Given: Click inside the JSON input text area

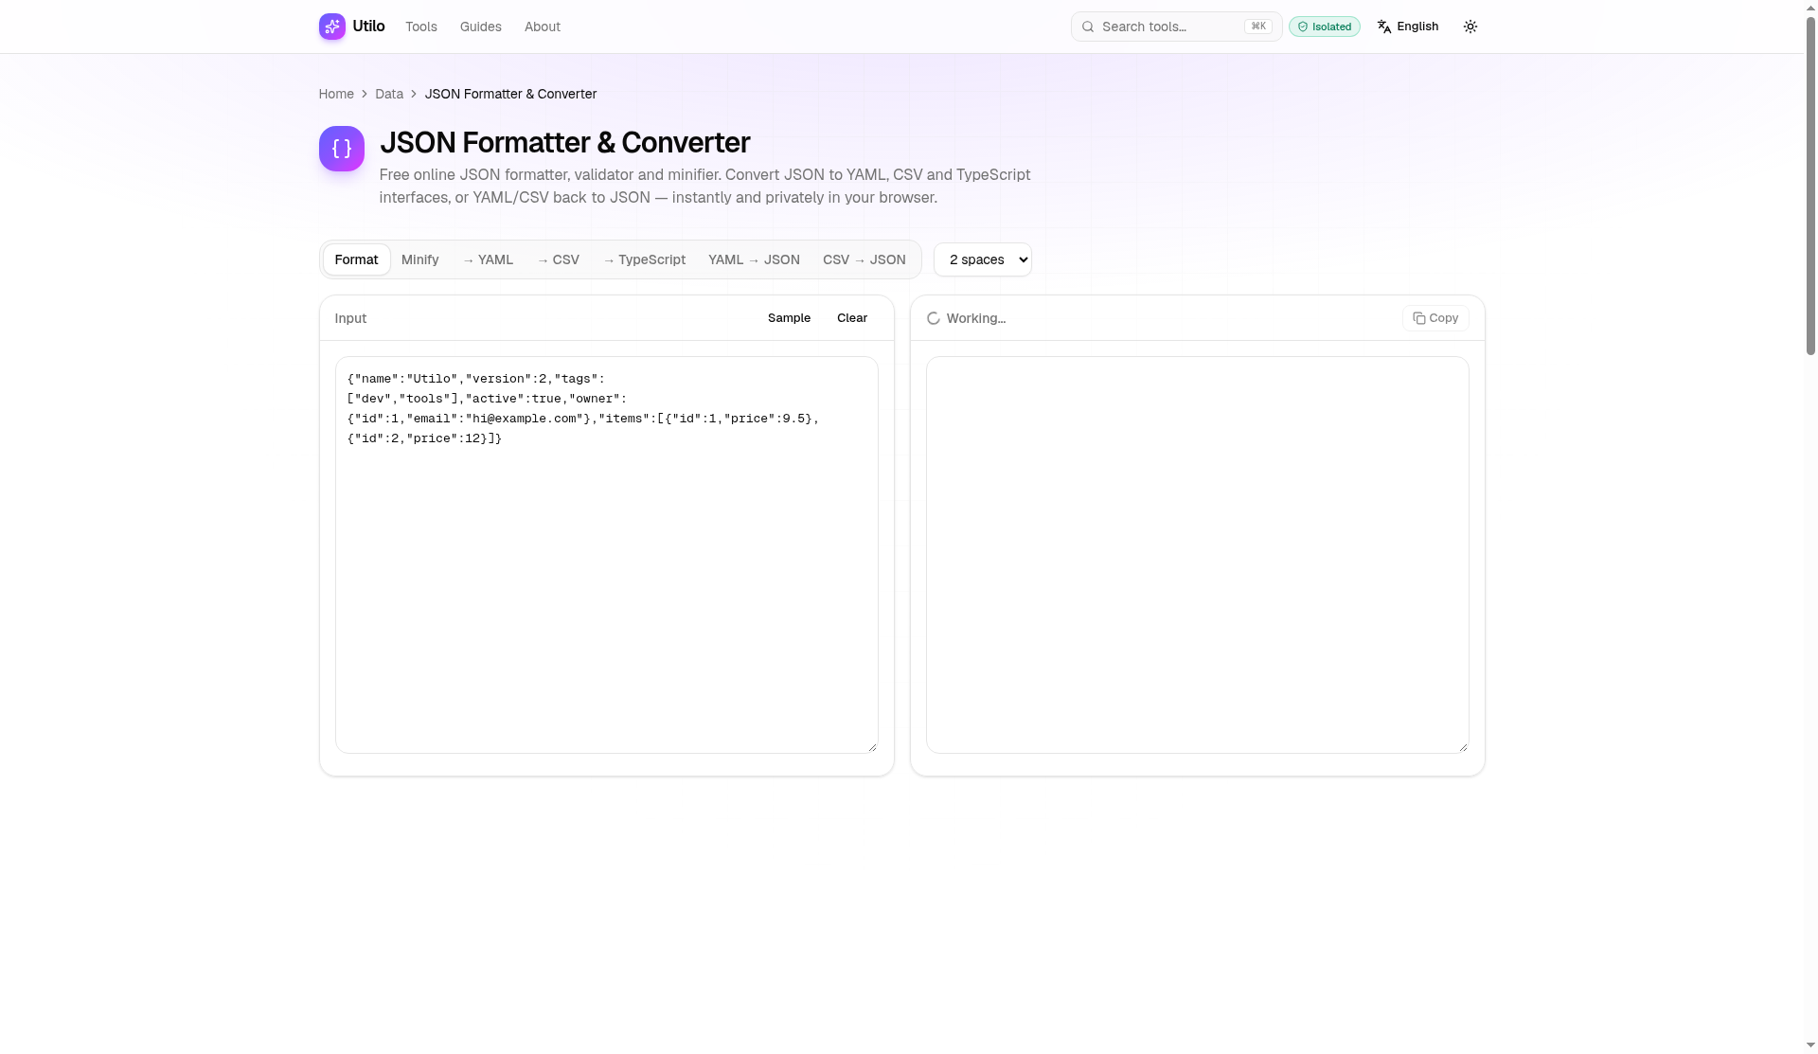Looking at the screenshot, I should [x=606, y=555].
